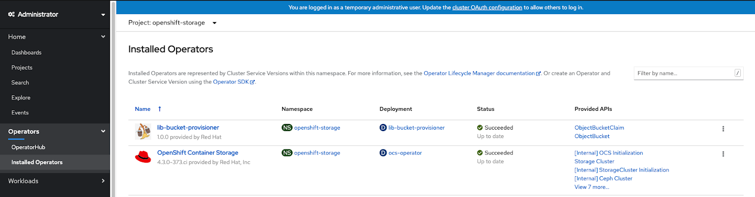Open the cluster OAuth configuration link
Viewport: 755px width, 197px height.
pyautogui.click(x=487, y=8)
